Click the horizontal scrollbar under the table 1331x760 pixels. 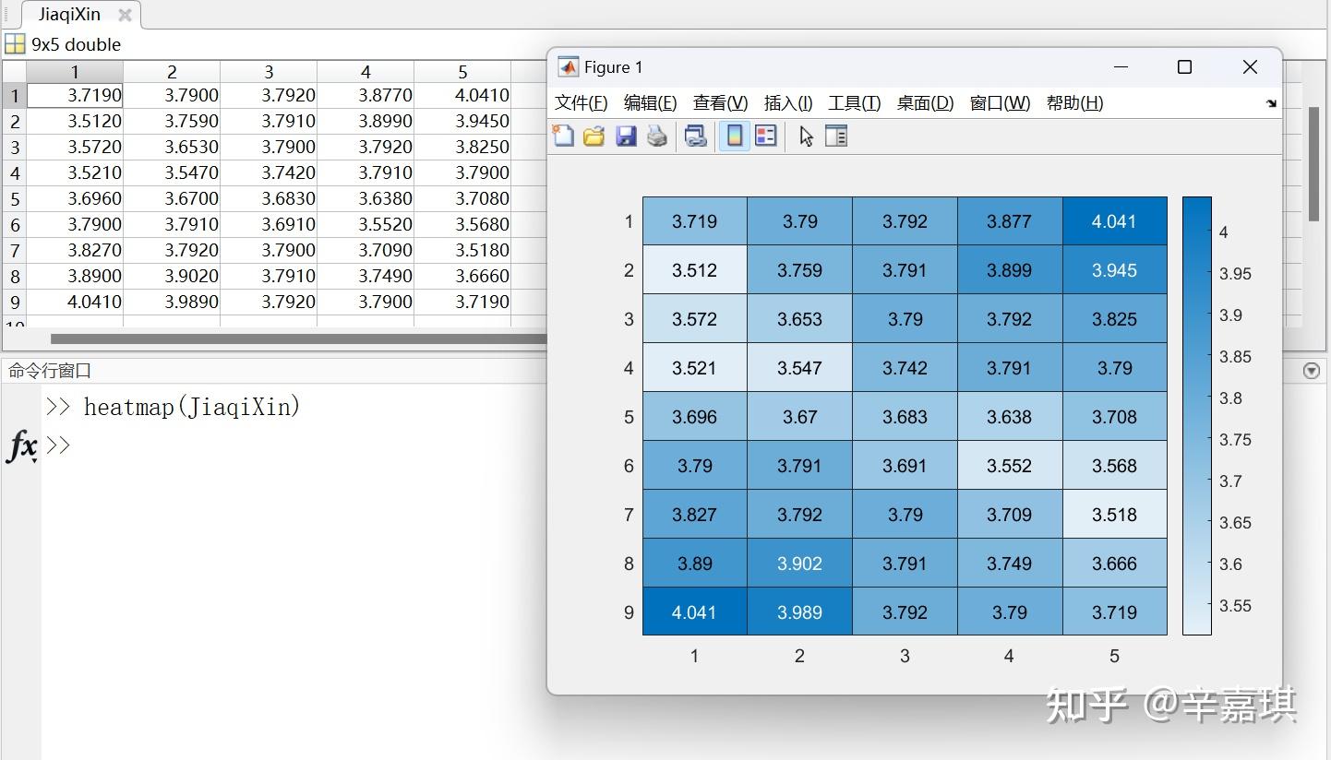(x=277, y=339)
